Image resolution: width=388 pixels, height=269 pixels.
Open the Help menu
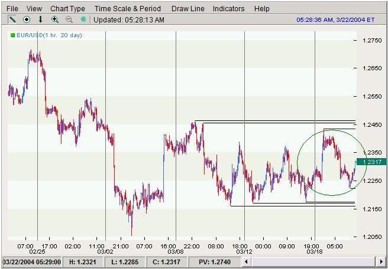click(262, 9)
